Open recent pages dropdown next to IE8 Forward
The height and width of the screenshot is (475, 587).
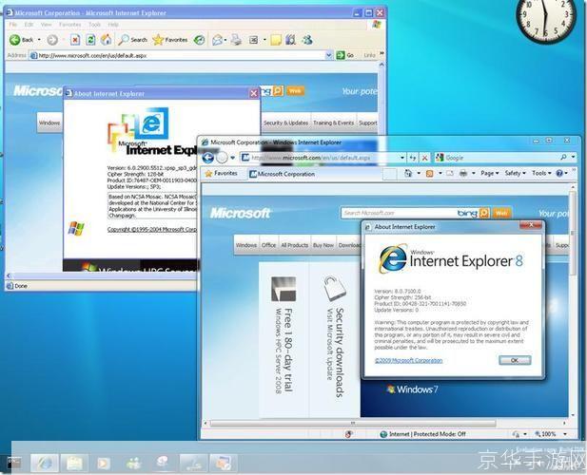pos(232,158)
